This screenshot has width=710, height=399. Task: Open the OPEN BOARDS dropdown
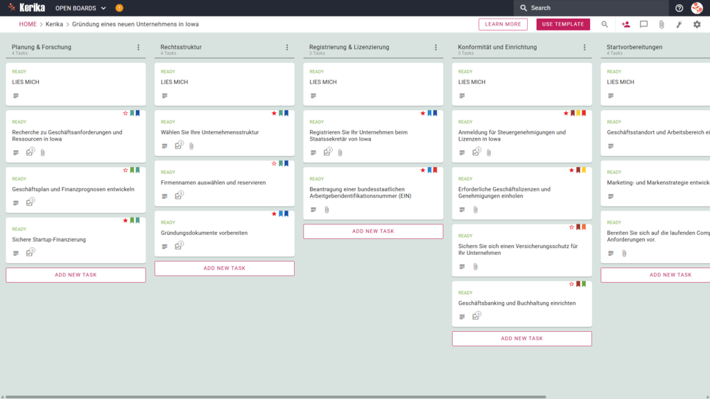point(80,8)
